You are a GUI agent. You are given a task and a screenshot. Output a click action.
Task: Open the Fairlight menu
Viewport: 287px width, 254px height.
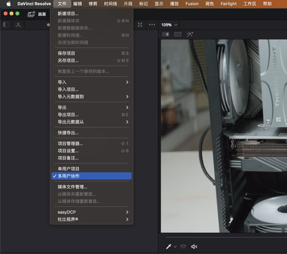(228, 3)
